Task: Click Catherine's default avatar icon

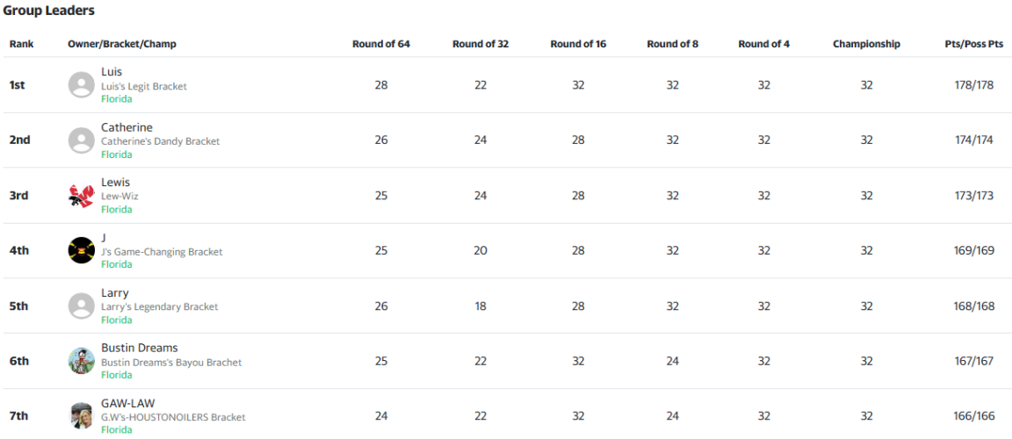Action: coord(82,140)
